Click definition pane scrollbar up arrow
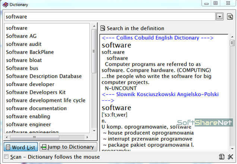 tap(232, 37)
